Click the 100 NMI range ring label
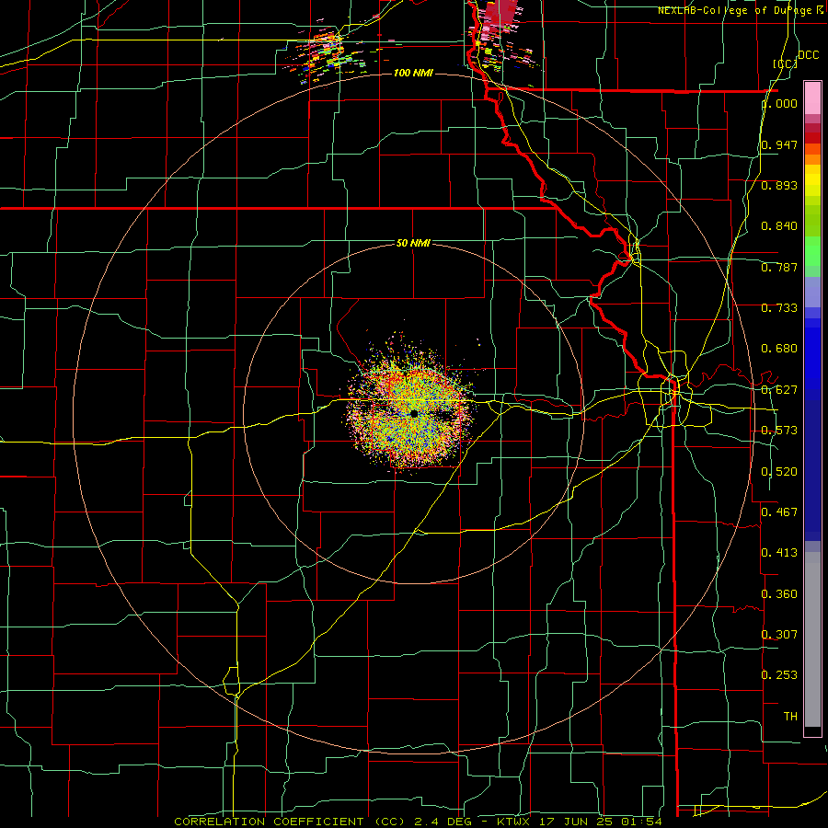 (413, 73)
